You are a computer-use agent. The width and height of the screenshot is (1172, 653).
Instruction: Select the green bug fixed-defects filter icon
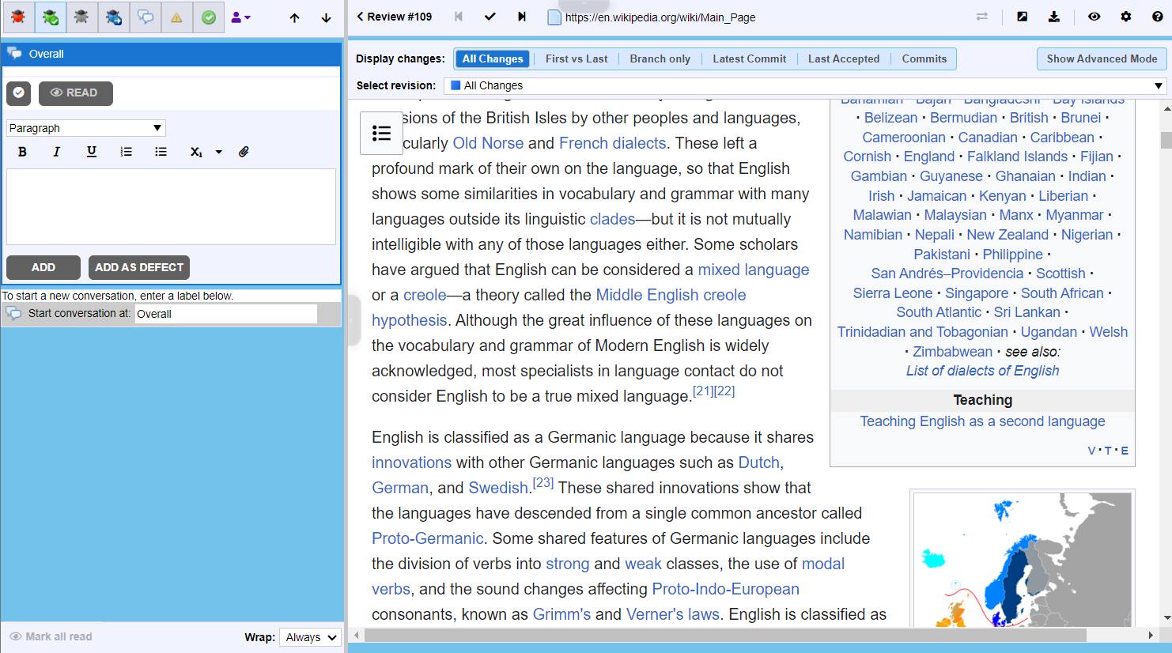50,17
